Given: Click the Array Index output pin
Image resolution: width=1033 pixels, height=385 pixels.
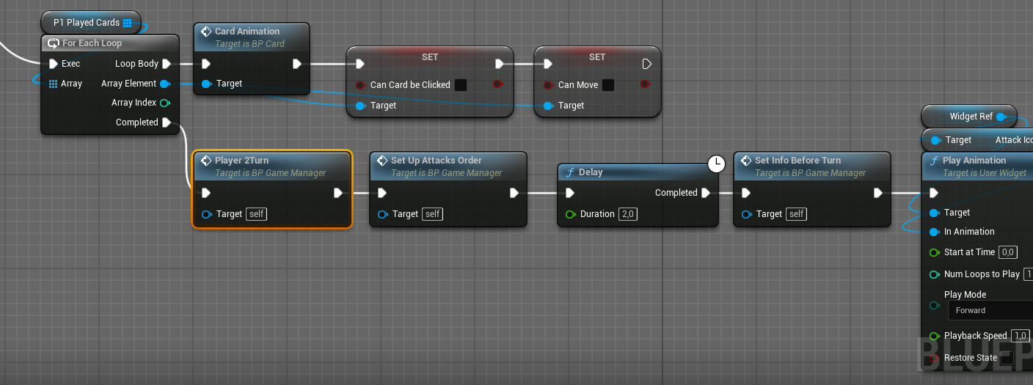Looking at the screenshot, I should pyautogui.click(x=165, y=103).
